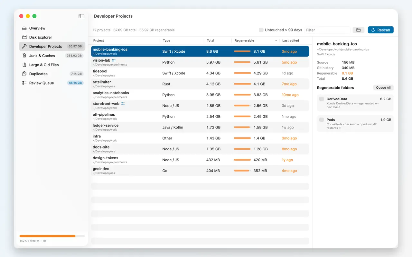This screenshot has height=257, width=412.
Task: Click the Rescan button
Action: click(x=380, y=30)
